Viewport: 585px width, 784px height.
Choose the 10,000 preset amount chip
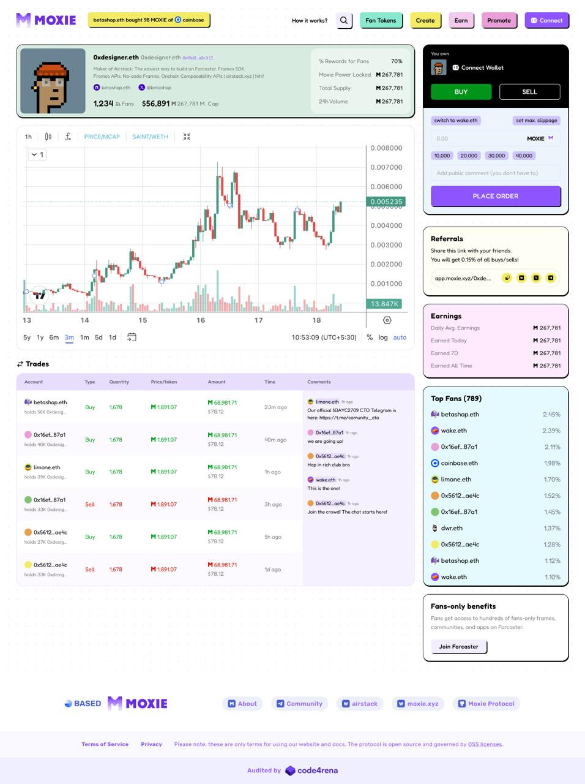442,156
